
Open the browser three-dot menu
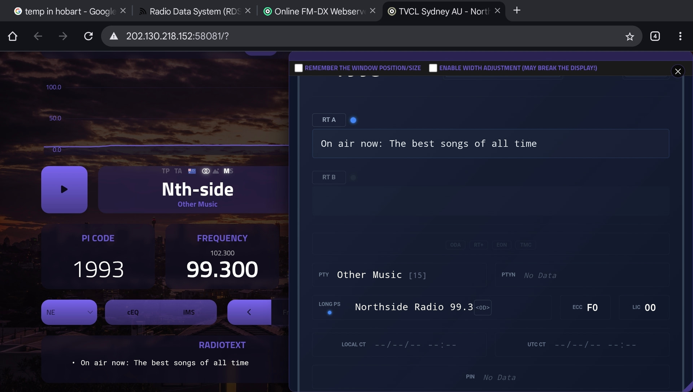(x=680, y=36)
